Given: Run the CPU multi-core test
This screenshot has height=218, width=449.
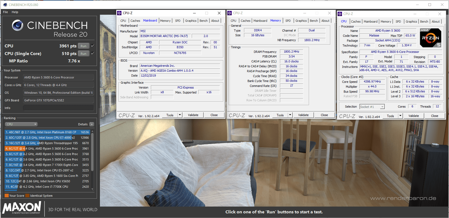Looking at the screenshot, I should tap(84, 46).
